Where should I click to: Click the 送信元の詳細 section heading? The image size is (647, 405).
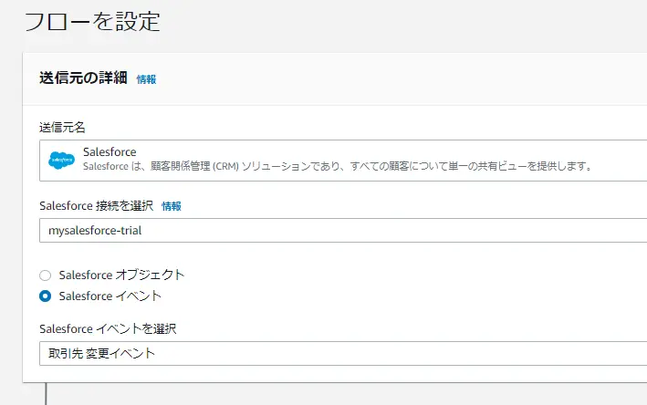pos(83,78)
